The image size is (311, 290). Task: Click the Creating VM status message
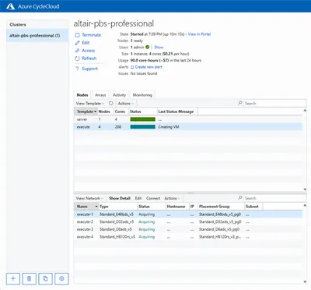tap(169, 127)
